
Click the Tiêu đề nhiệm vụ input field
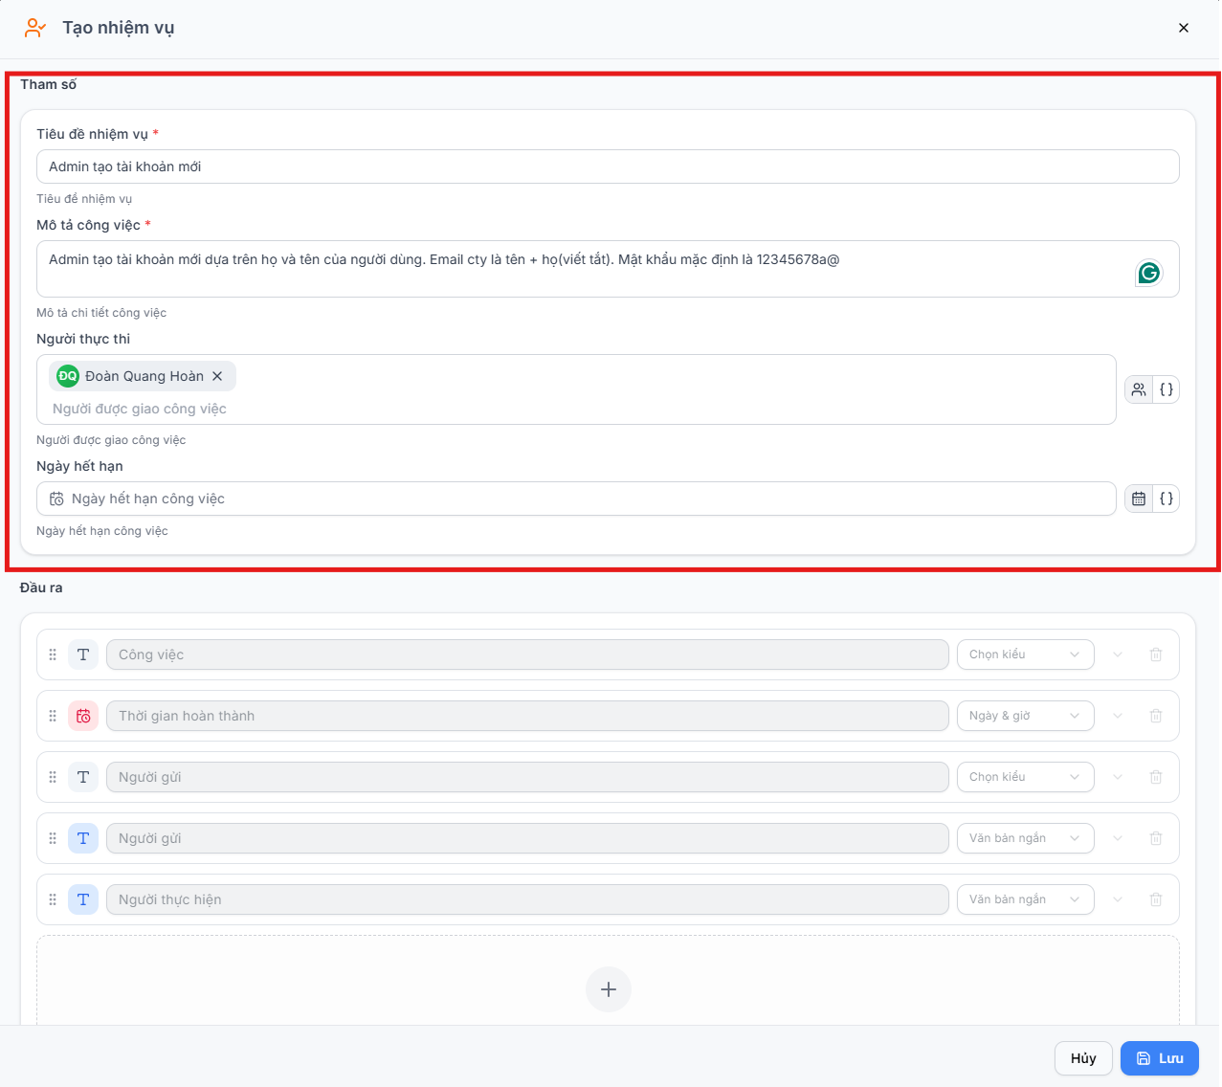click(608, 166)
